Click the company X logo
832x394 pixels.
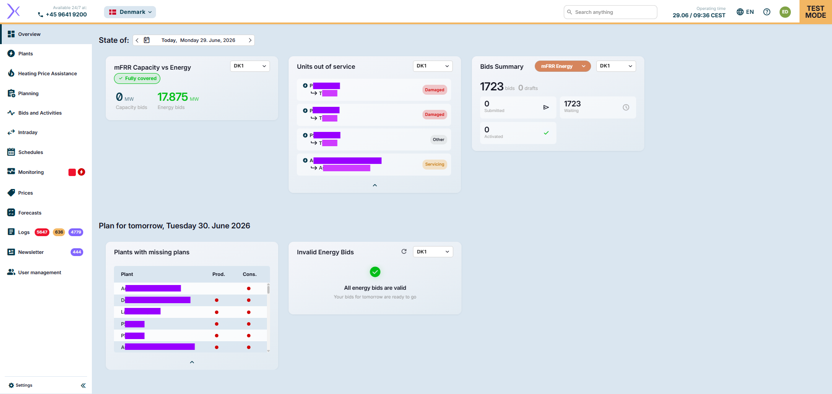click(13, 12)
